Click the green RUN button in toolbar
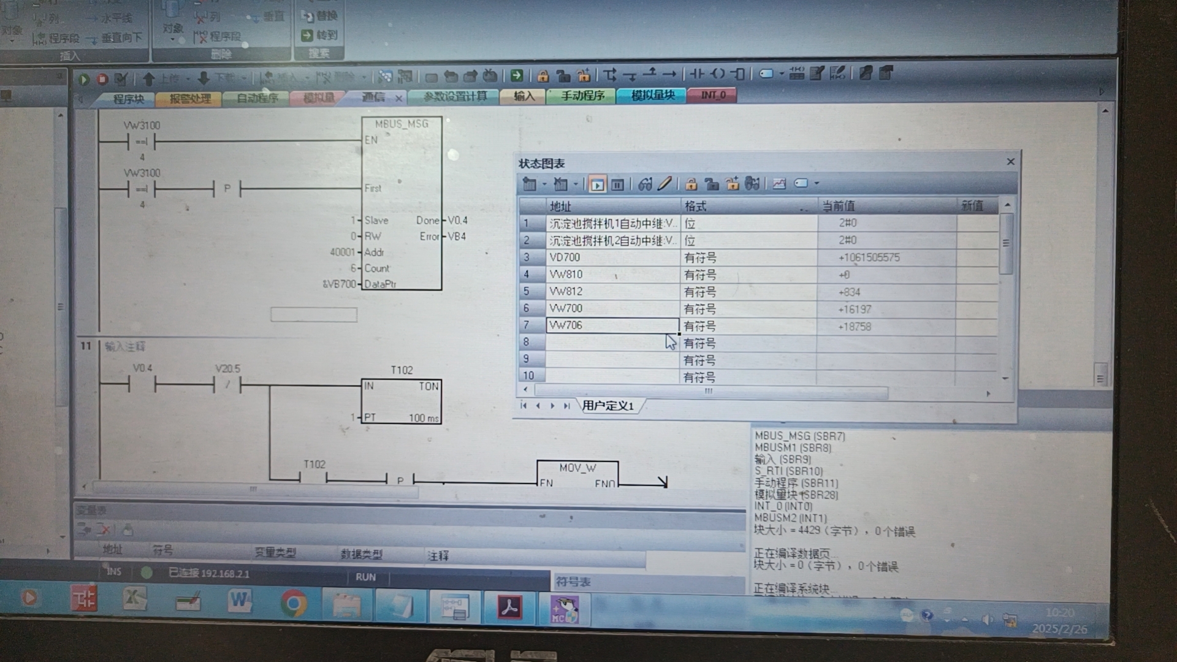Image resolution: width=1177 pixels, height=662 pixels. tap(84, 79)
